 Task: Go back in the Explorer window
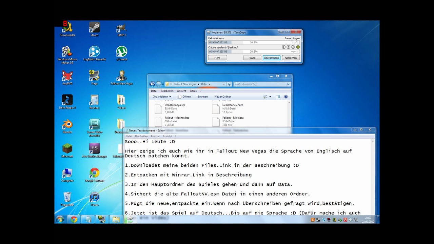(152, 84)
